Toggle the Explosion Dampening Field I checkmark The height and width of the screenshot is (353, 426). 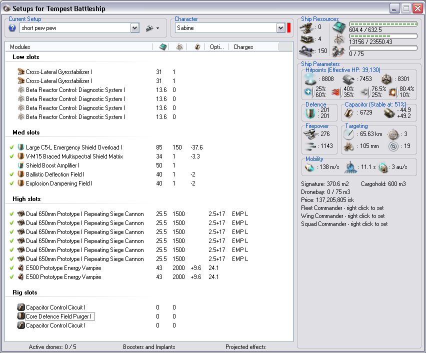click(x=11, y=183)
